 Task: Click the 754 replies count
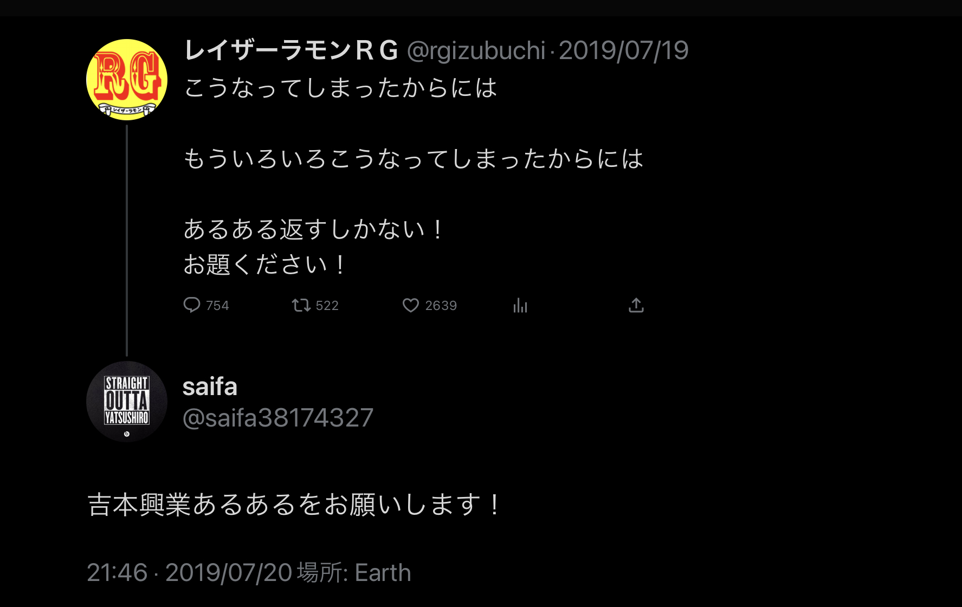coord(217,306)
